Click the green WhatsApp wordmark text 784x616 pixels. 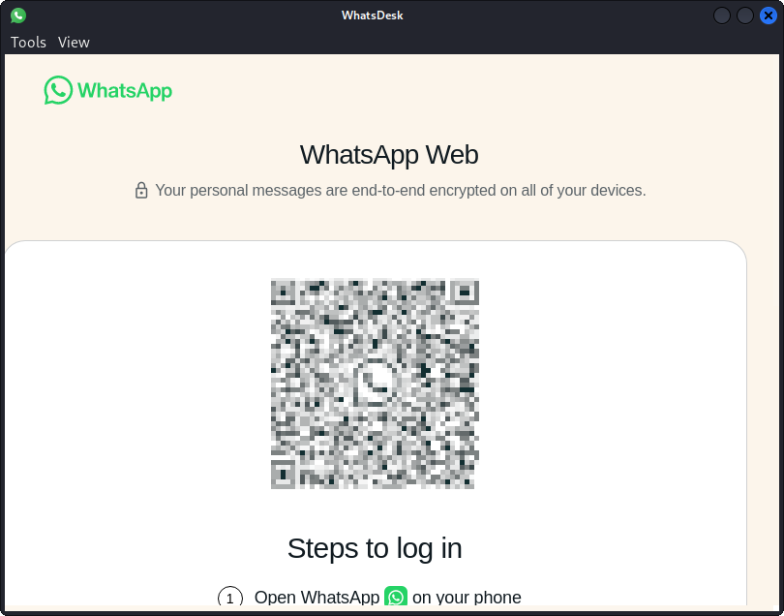pyautogui.click(x=125, y=91)
